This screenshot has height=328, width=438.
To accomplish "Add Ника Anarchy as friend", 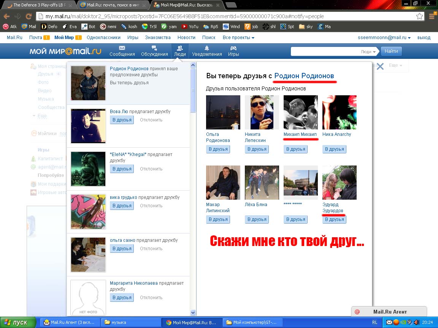I will click(x=334, y=149).
